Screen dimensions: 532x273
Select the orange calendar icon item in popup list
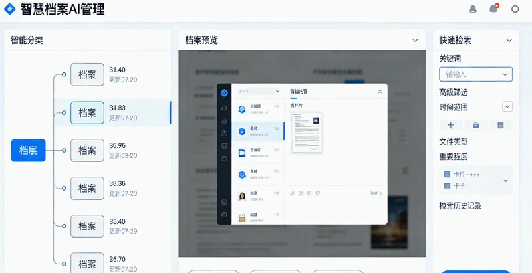coord(258,217)
